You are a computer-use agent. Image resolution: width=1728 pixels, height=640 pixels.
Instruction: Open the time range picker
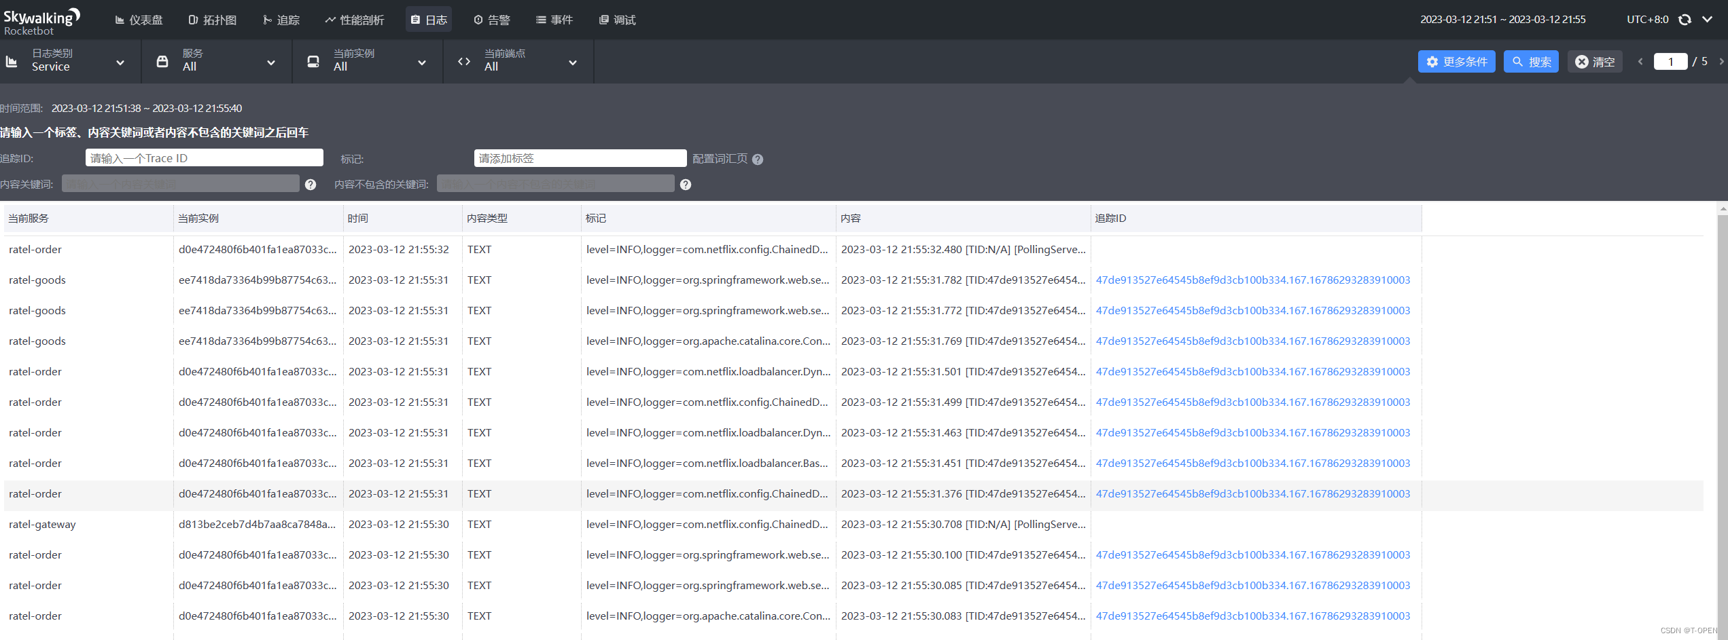[x=1502, y=20]
